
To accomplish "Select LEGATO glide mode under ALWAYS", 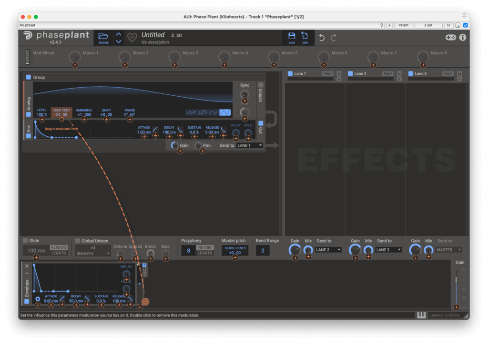I will click(x=59, y=253).
